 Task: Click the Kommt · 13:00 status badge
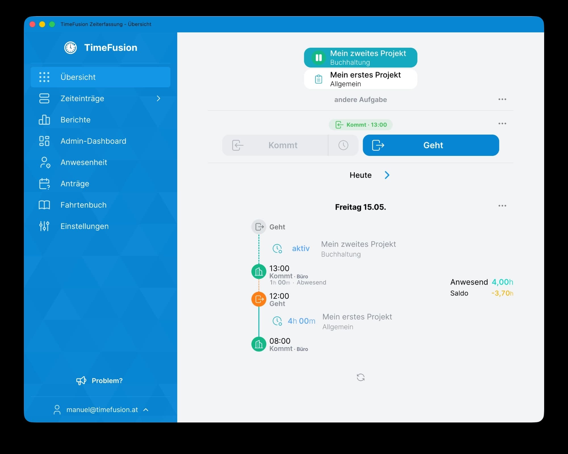[x=361, y=125]
